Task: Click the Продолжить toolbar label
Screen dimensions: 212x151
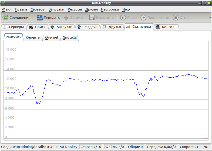Action: pyautogui.click(x=158, y=18)
